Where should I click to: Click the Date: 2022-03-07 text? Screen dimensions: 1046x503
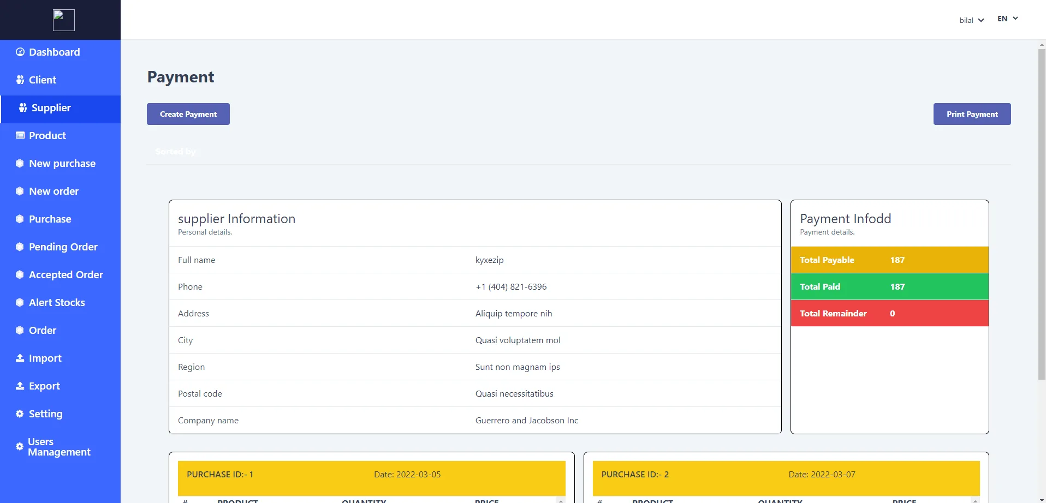click(822, 475)
